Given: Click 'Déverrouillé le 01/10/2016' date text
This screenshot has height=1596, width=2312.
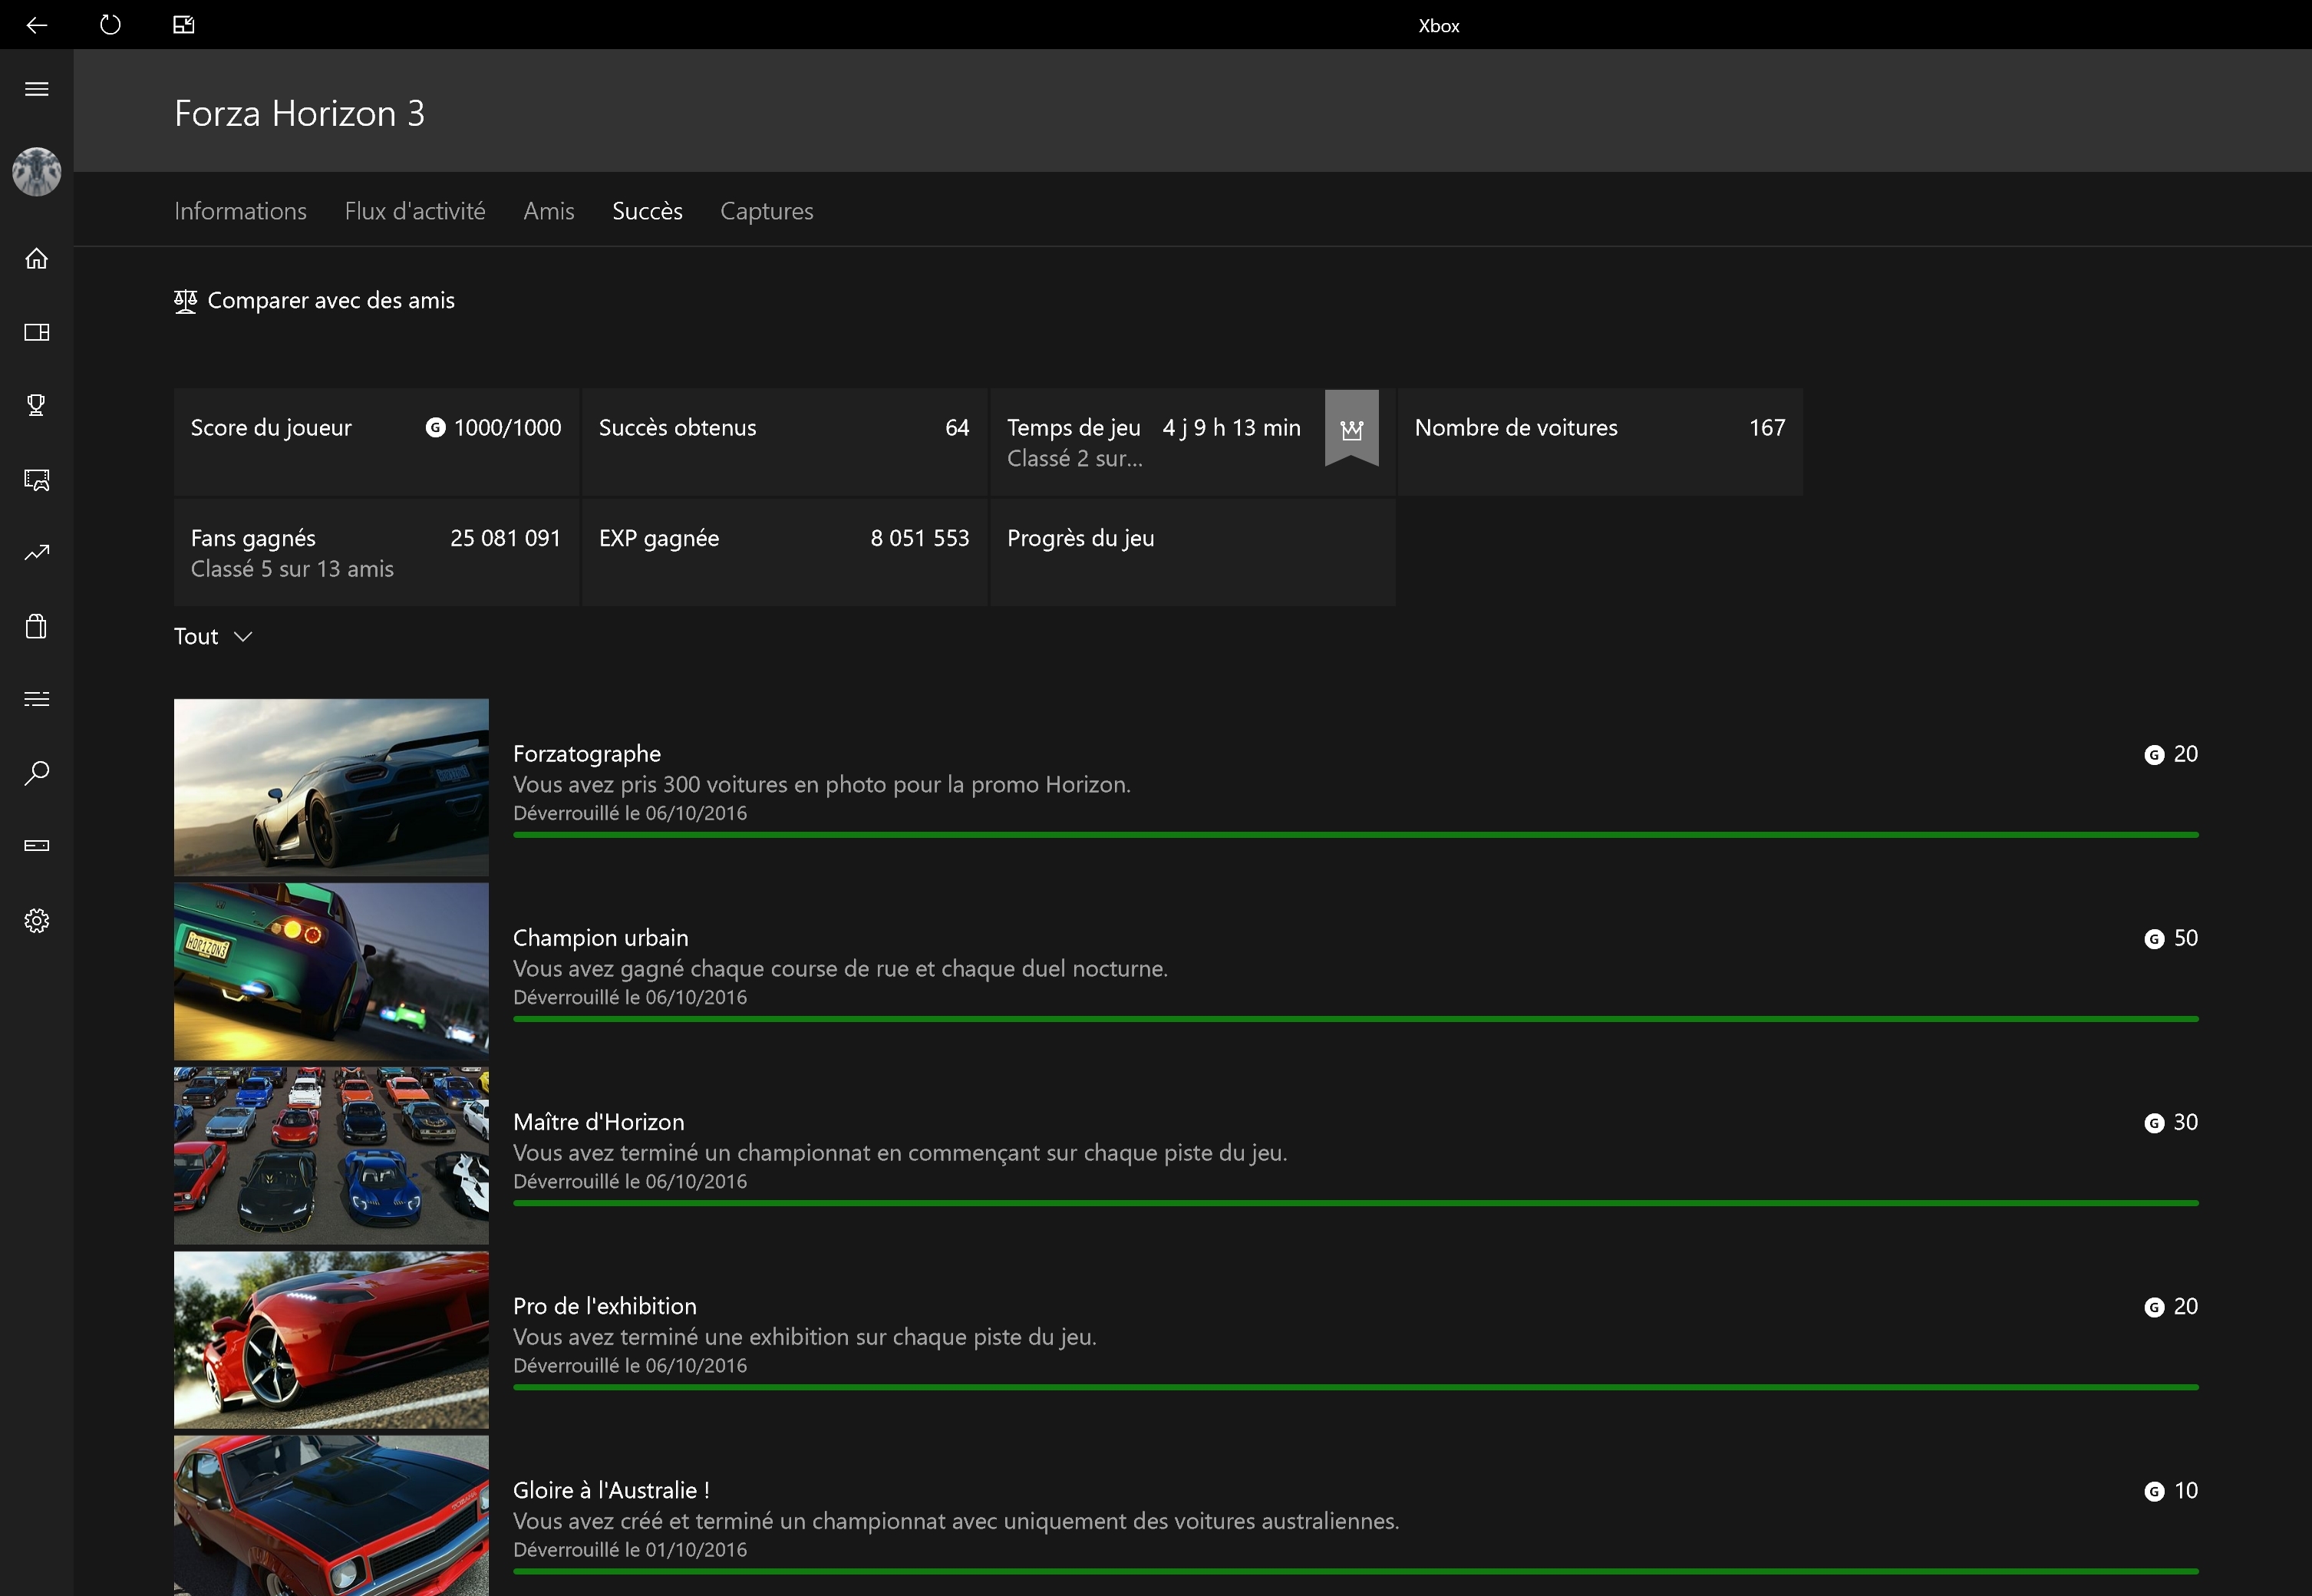Looking at the screenshot, I should (630, 1549).
